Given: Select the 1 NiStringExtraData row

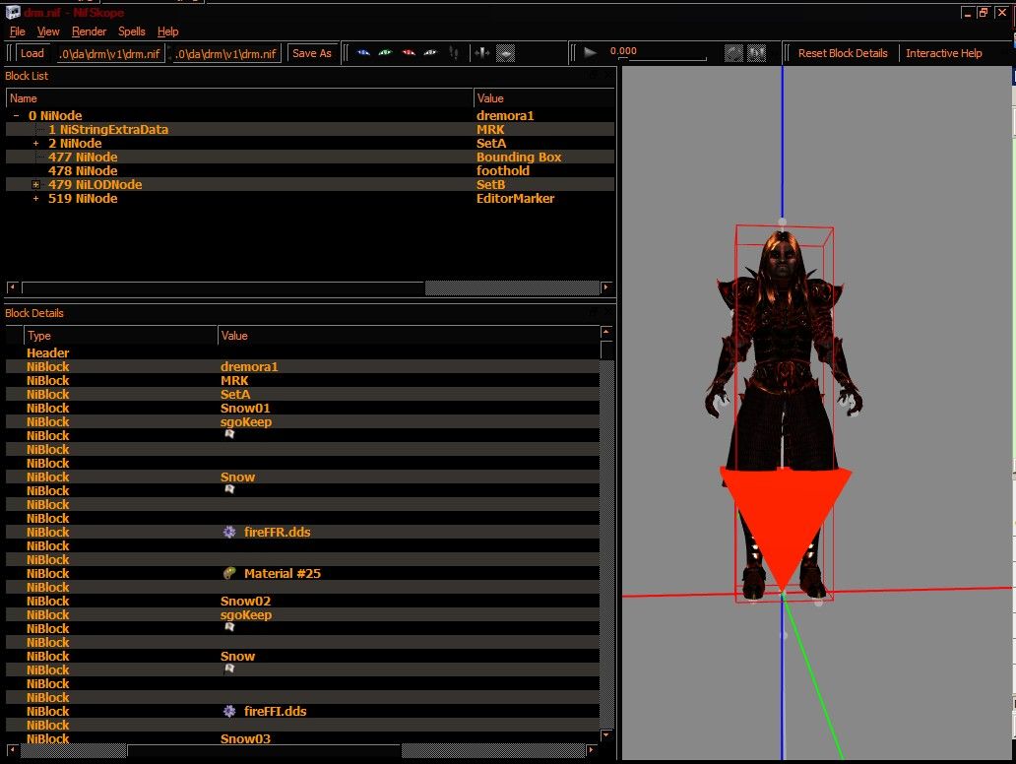Looking at the screenshot, I should (x=310, y=130).
